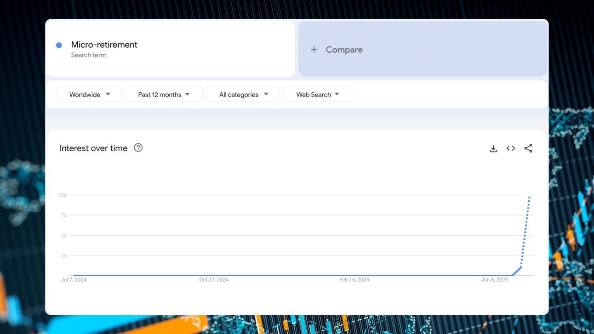Viewport: 594px width, 334px height.
Task: Click the 75 value on the y-axis
Action: tap(64, 215)
